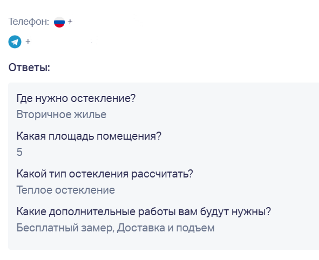Click the Russian flag icon
Image resolution: width=319 pixels, height=260 pixels.
point(59,22)
